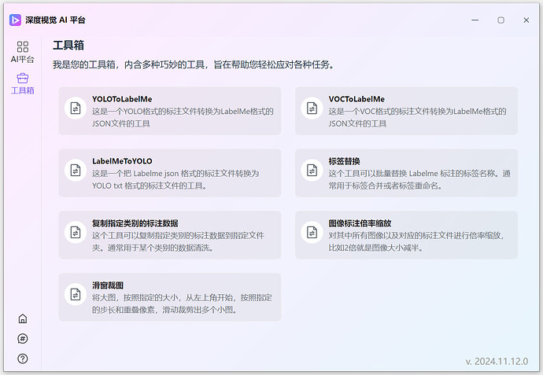Open the VOCToLabelMe tool title
Image resolution: width=543 pixels, height=375 pixels.
(x=356, y=99)
